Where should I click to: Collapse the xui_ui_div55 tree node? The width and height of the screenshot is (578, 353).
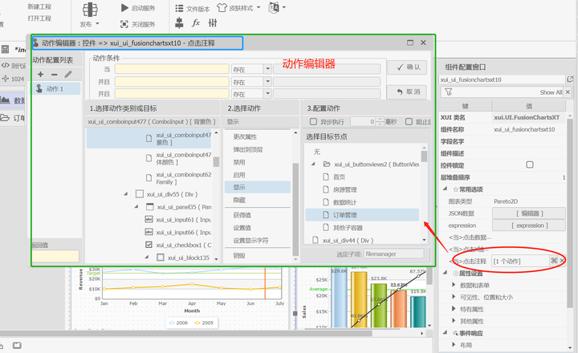[x=126, y=194]
